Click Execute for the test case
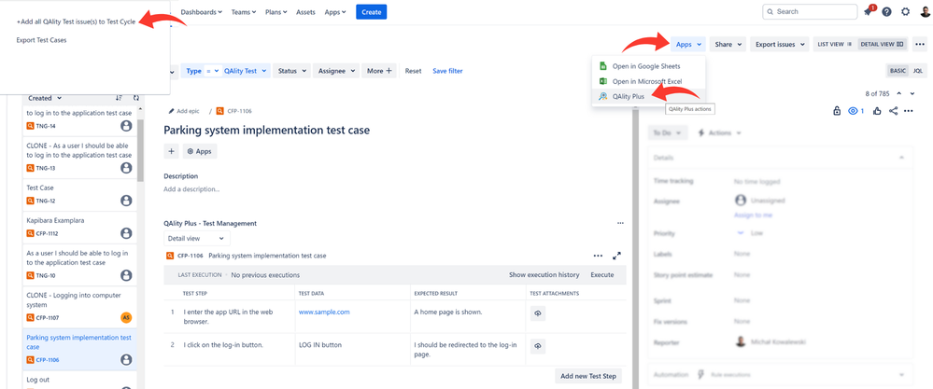933x389 pixels. [602, 275]
